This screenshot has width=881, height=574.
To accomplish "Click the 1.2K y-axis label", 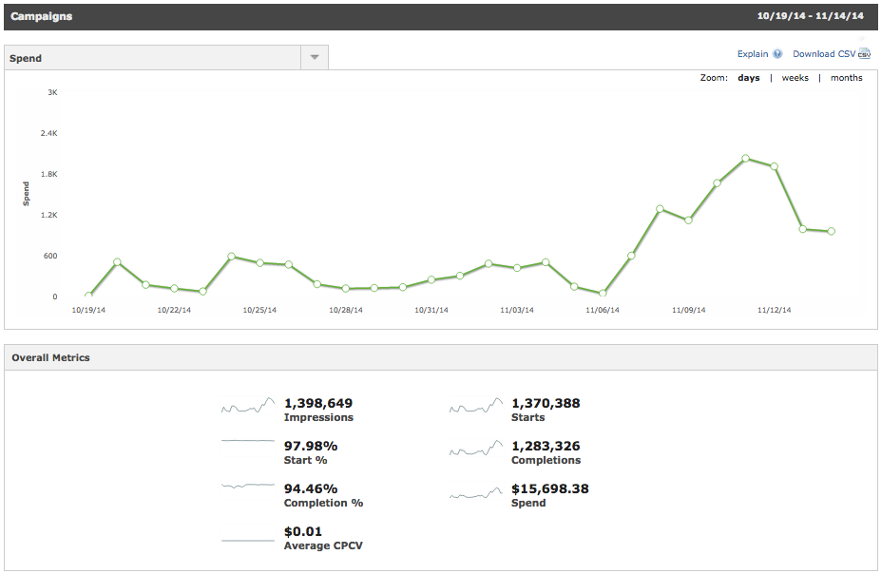I will tap(48, 215).
